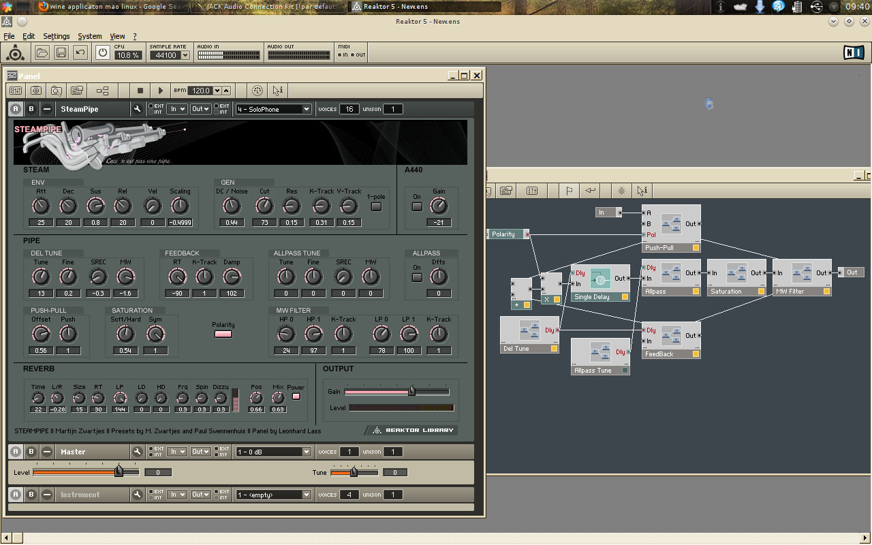872x545 pixels.
Task: Open the Edit menu
Action: tap(29, 36)
